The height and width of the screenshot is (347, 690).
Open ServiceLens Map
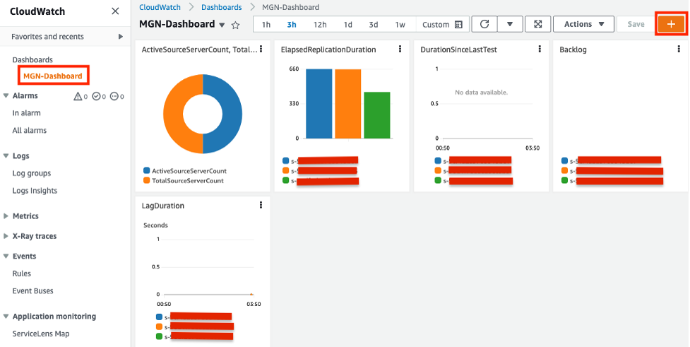41,334
